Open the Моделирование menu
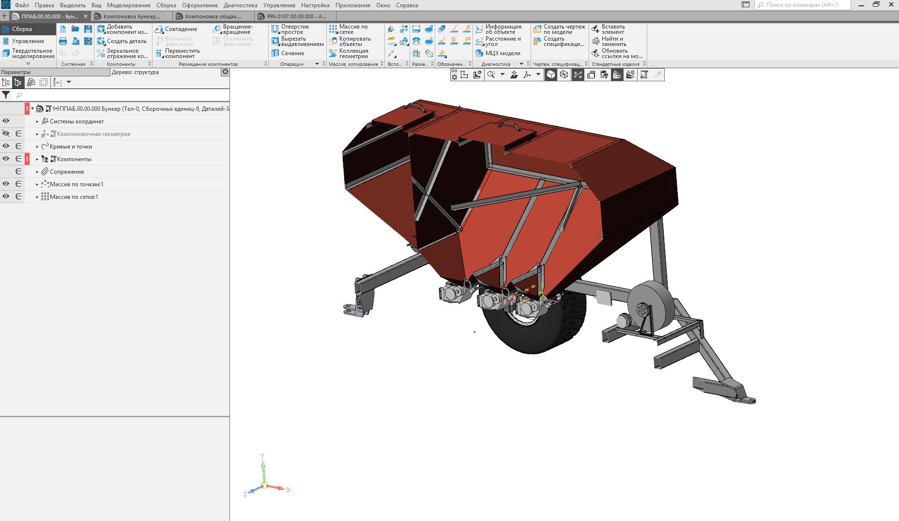899x521 pixels. tap(128, 5)
